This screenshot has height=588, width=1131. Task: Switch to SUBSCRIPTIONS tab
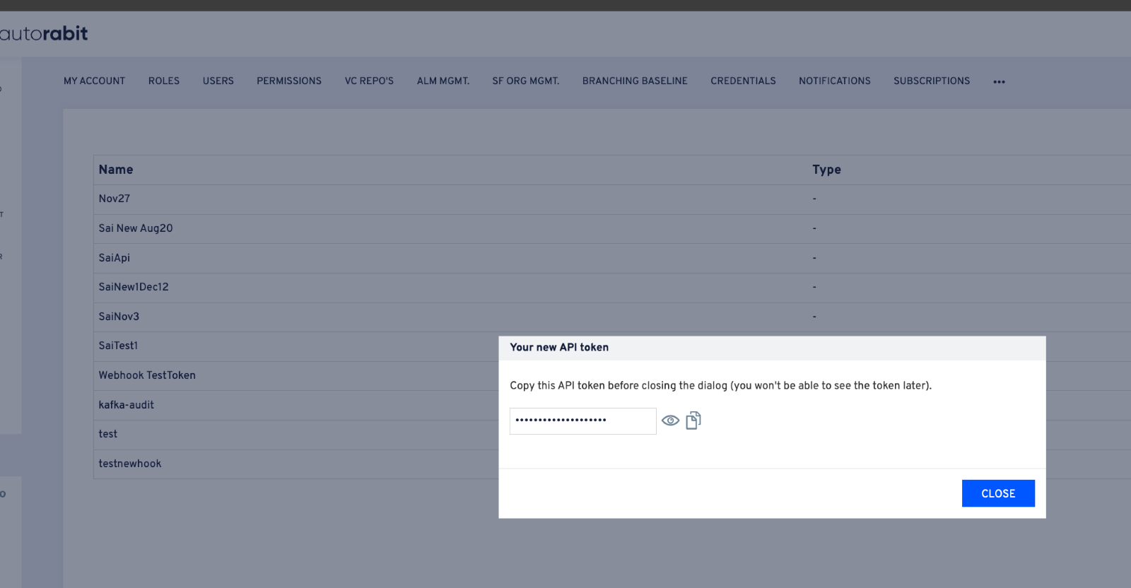932,81
